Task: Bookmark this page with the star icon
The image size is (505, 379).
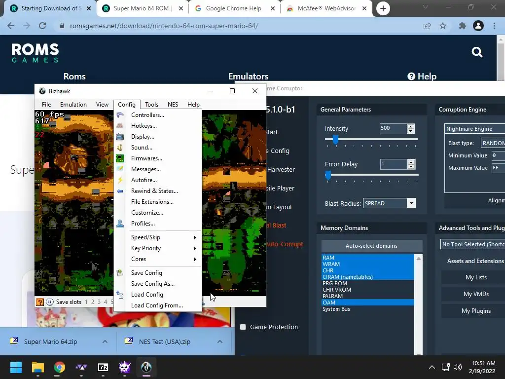Action: 443,26
